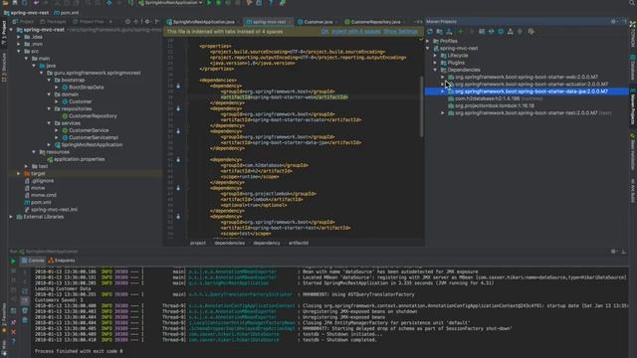This screenshot has height=358, width=637.
Task: Rerun application with green arrow in Run panel
Action: click(13, 261)
